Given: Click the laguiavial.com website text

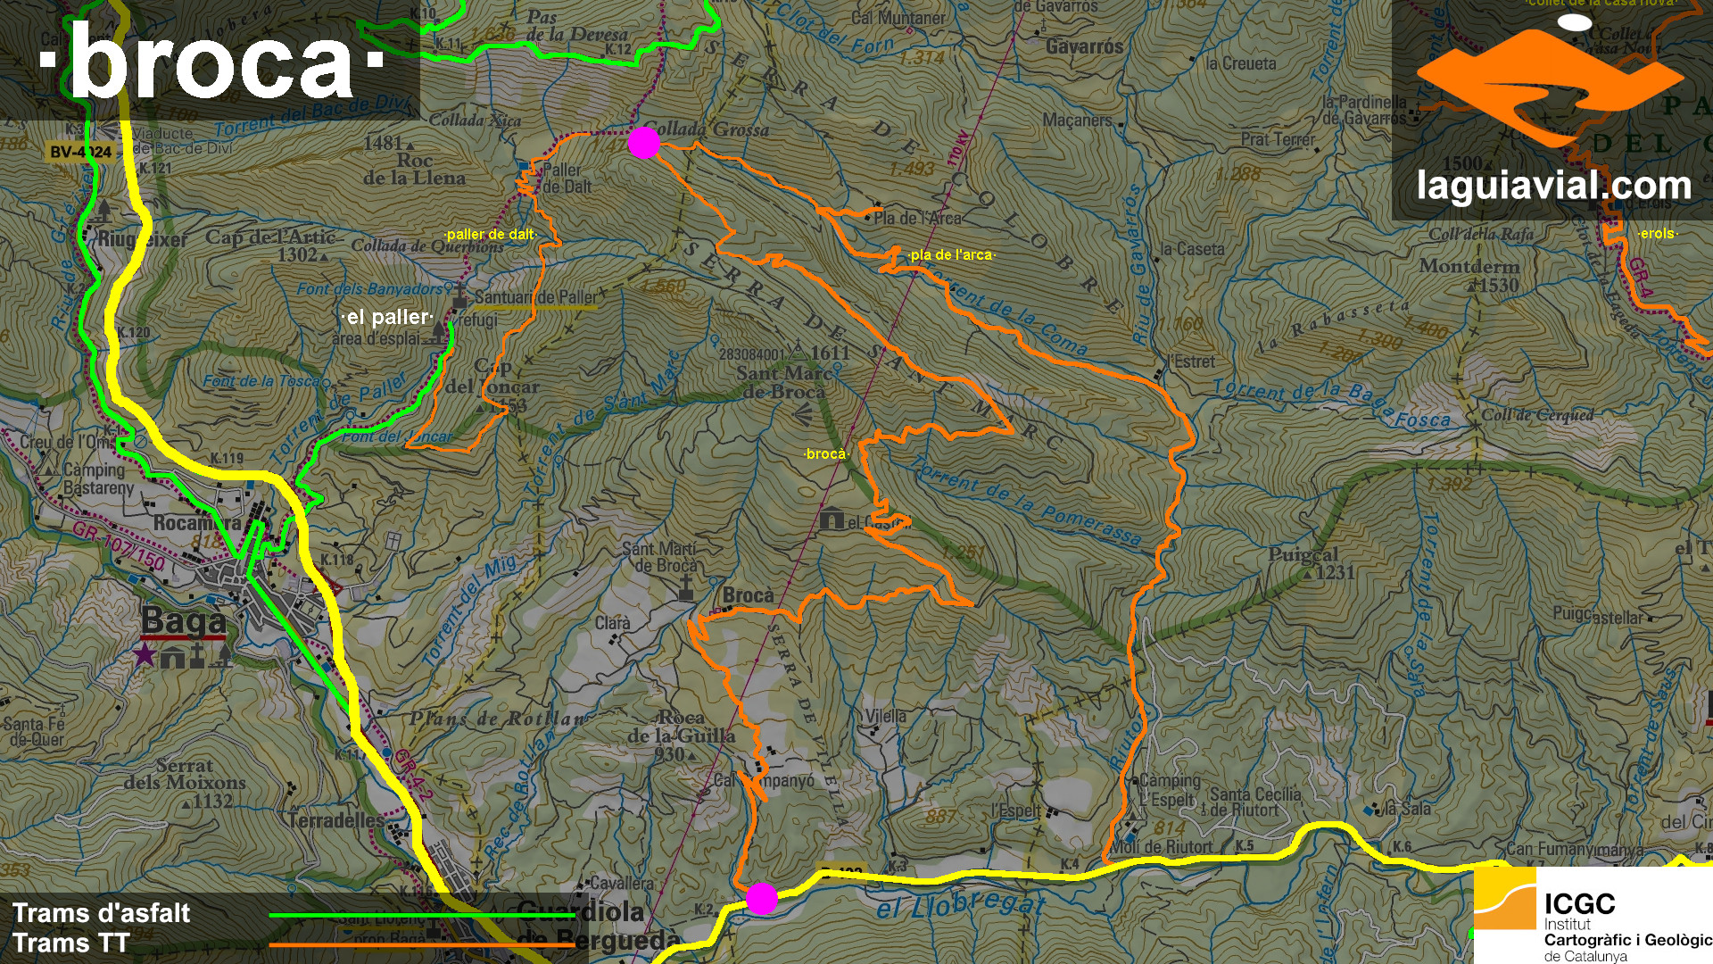Looking at the screenshot, I should (1553, 187).
